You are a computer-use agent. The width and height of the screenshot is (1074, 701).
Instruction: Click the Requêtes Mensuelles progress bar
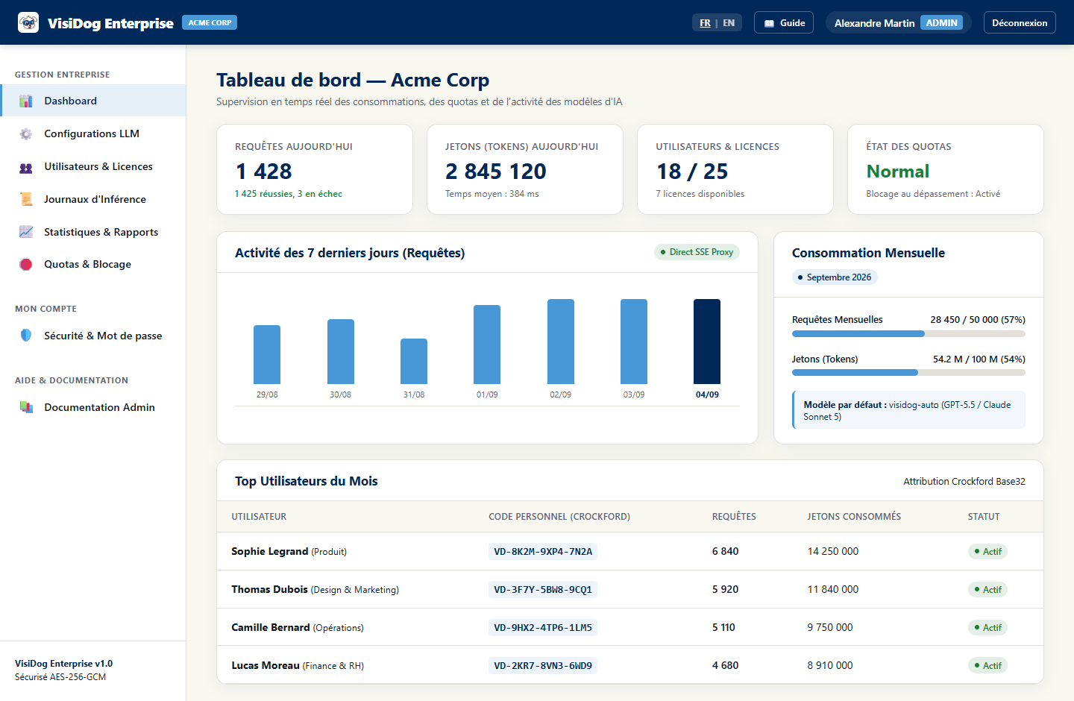[908, 333]
